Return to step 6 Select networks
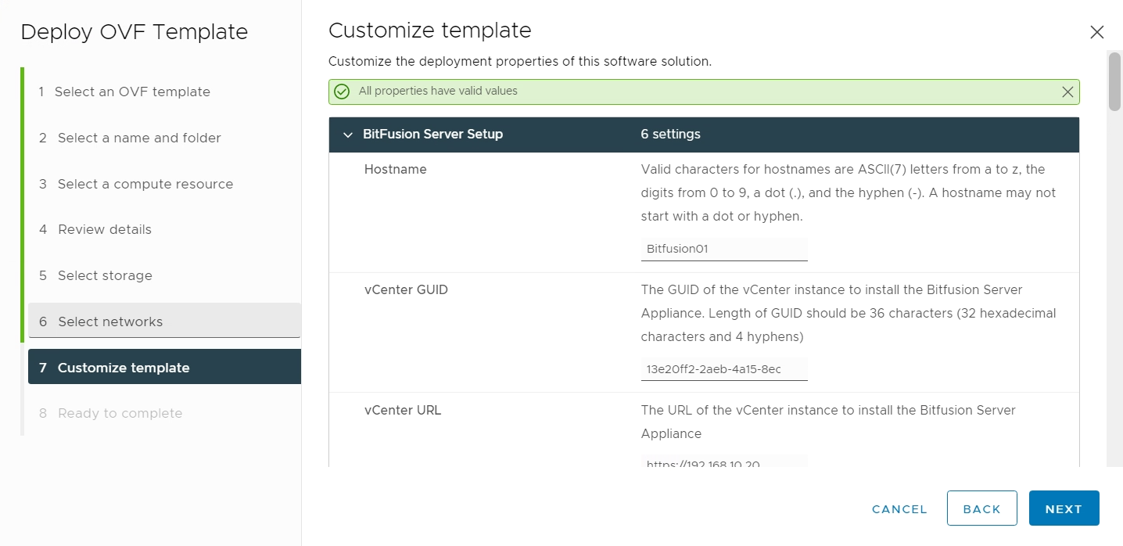This screenshot has width=1123, height=546. [164, 321]
